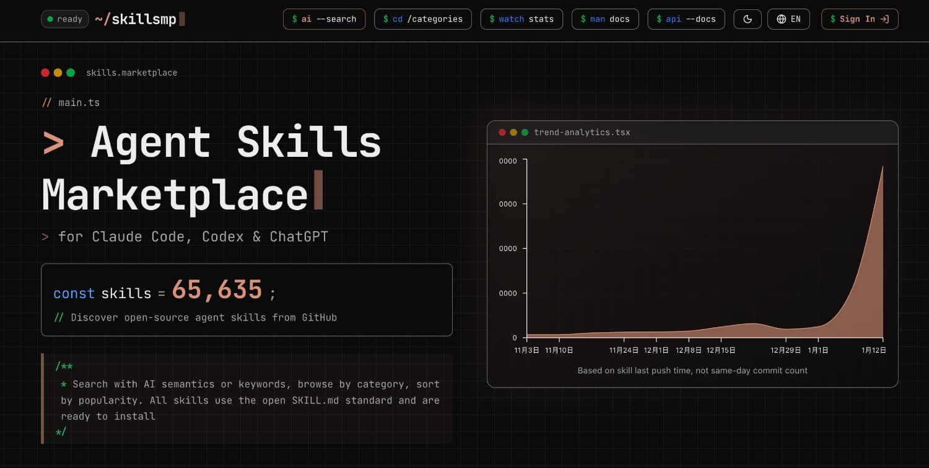The height and width of the screenshot is (468, 929).
Task: Click the 12月15日 axis label
Action: pyautogui.click(x=721, y=350)
